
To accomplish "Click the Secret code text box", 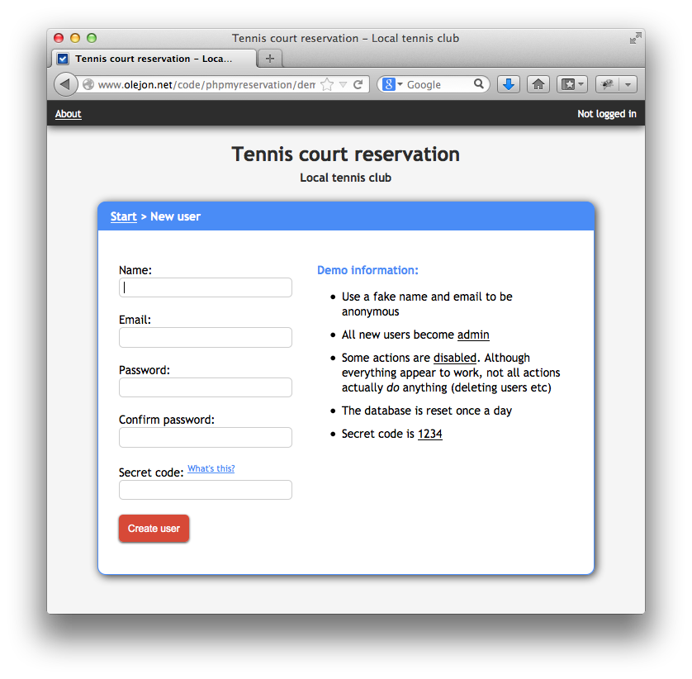I will 206,490.
